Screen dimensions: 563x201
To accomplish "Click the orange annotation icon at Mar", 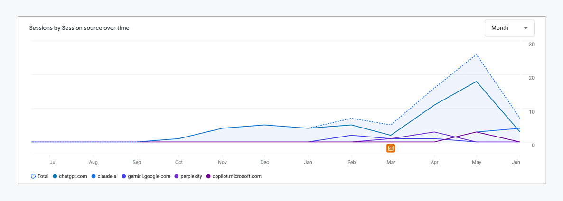I will pyautogui.click(x=391, y=148).
